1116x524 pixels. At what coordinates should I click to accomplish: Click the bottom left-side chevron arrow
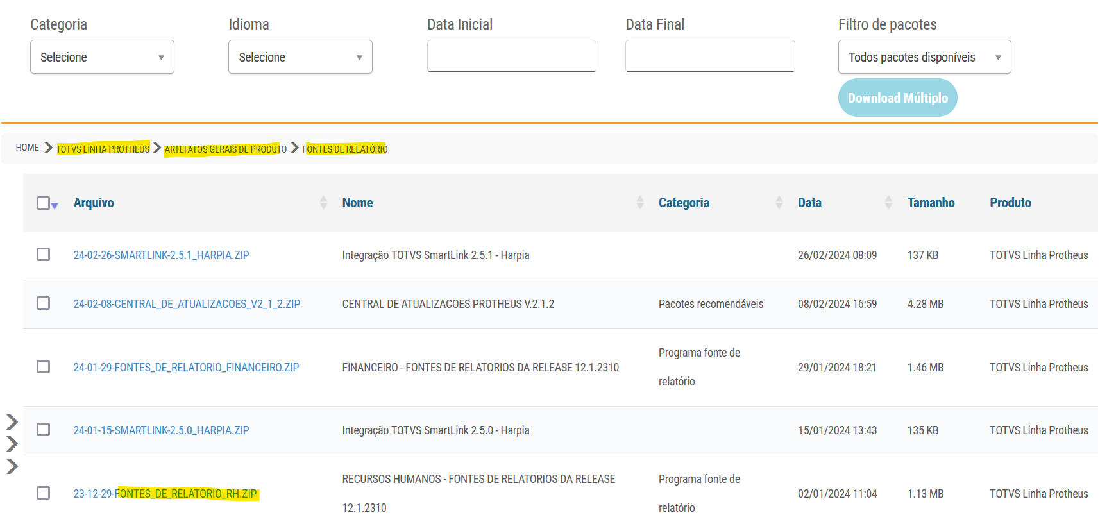coord(12,466)
